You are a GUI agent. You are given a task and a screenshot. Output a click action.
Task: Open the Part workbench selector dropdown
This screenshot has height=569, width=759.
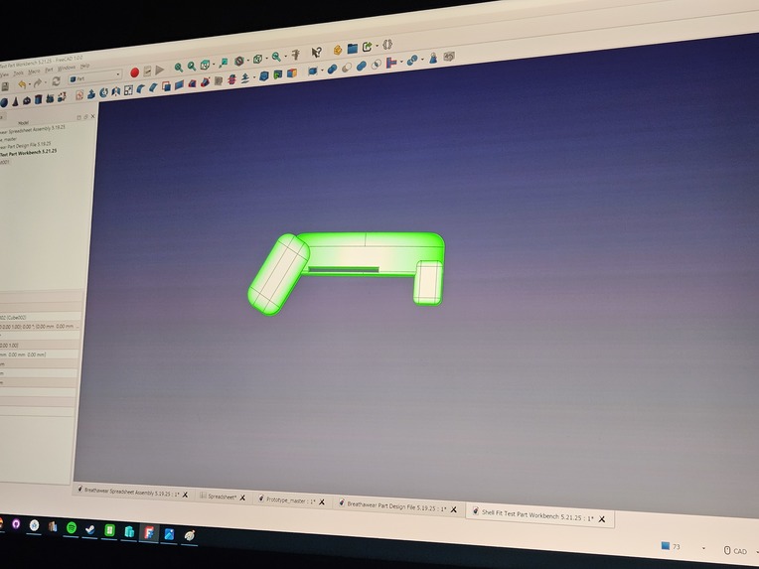(x=95, y=77)
